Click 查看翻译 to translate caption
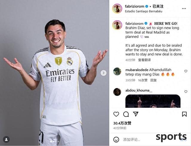 tap(144, 60)
